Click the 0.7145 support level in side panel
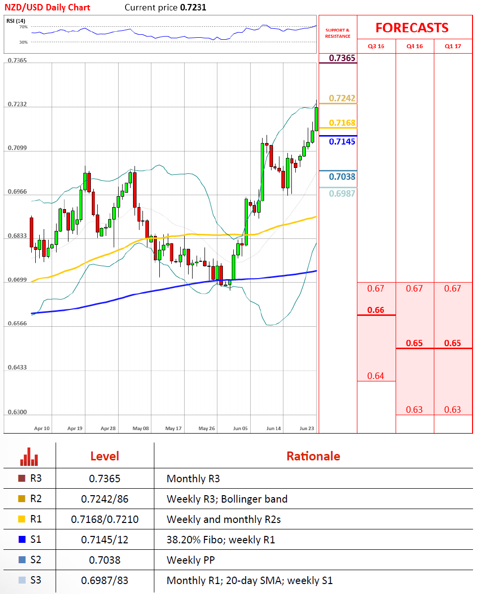478x594 pixels. point(342,142)
